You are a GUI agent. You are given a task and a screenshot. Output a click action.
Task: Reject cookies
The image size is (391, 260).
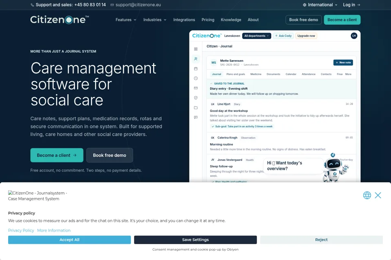(321, 240)
